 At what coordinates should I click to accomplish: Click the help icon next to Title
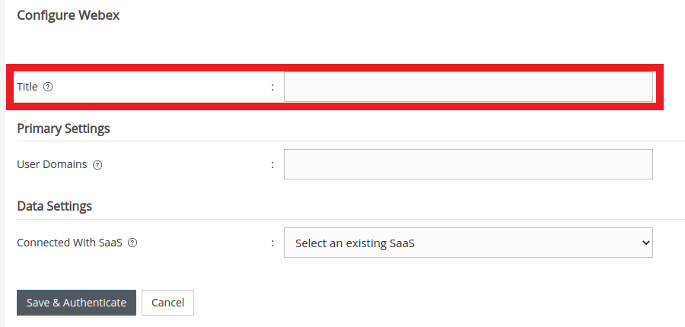point(48,87)
